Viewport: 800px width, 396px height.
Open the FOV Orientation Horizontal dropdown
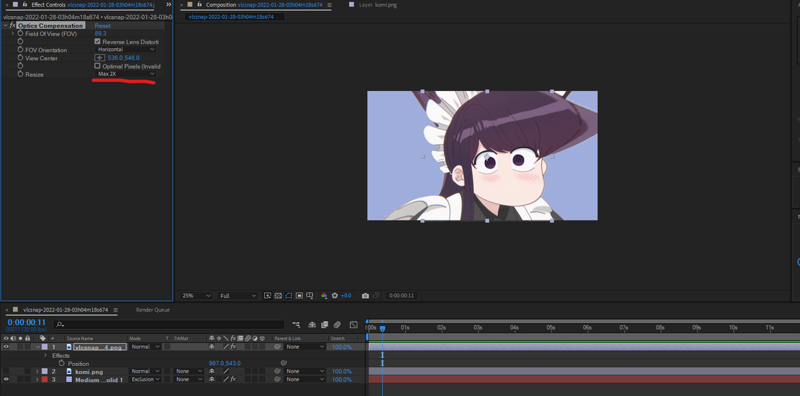coord(126,50)
